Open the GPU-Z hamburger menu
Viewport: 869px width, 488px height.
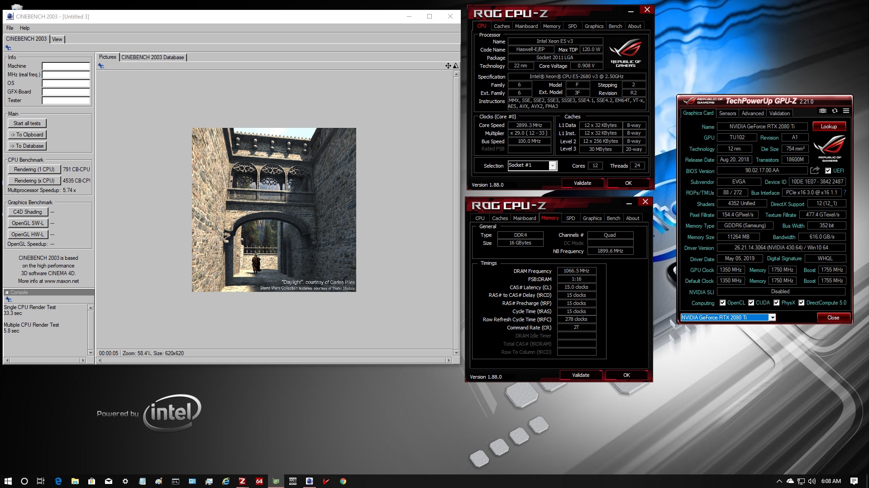pyautogui.click(x=846, y=111)
